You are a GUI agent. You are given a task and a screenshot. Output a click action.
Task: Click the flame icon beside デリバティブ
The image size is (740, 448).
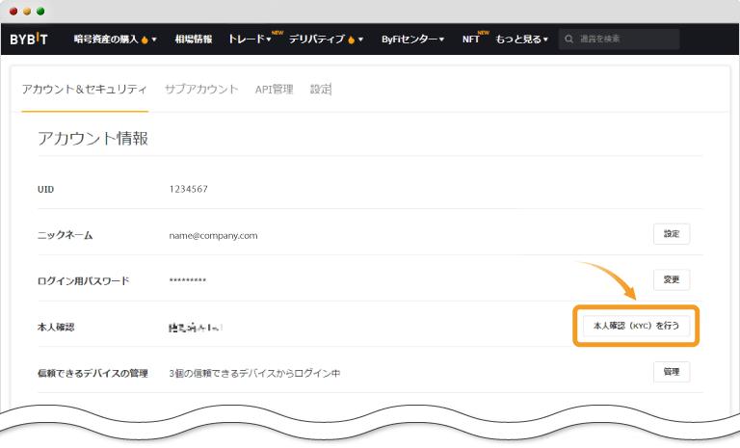(351, 40)
